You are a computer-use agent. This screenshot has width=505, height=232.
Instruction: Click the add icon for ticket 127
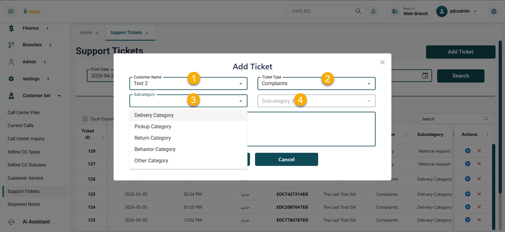468,164
